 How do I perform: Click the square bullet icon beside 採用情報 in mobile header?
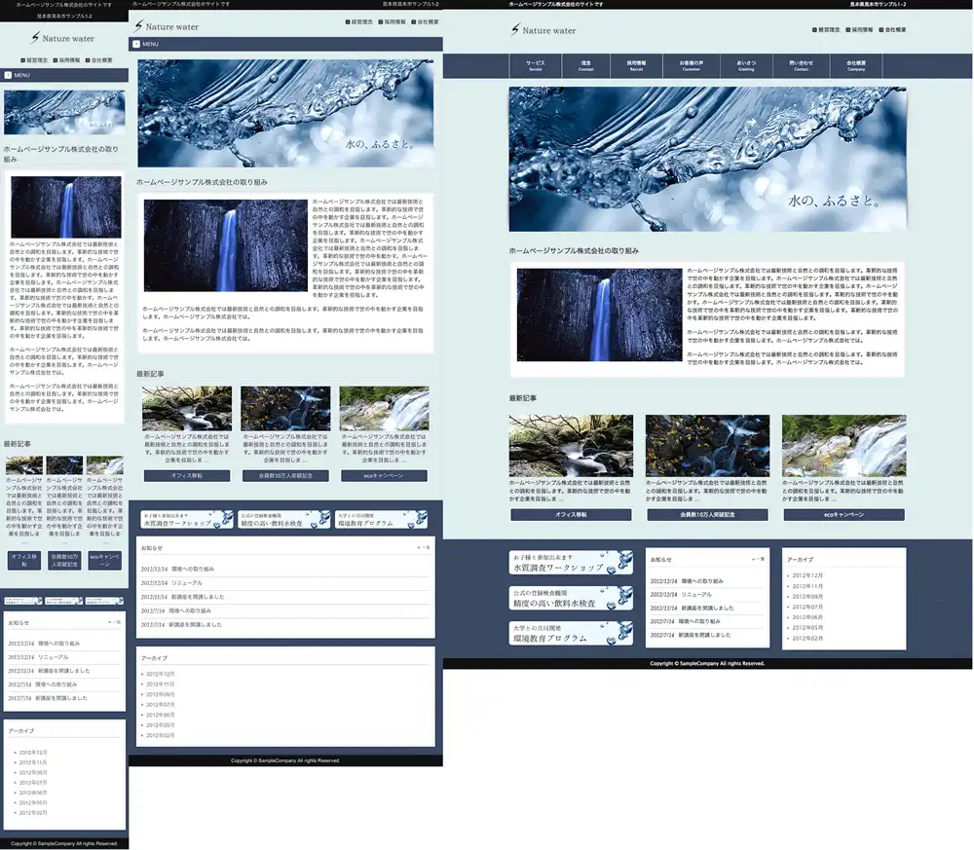point(55,60)
